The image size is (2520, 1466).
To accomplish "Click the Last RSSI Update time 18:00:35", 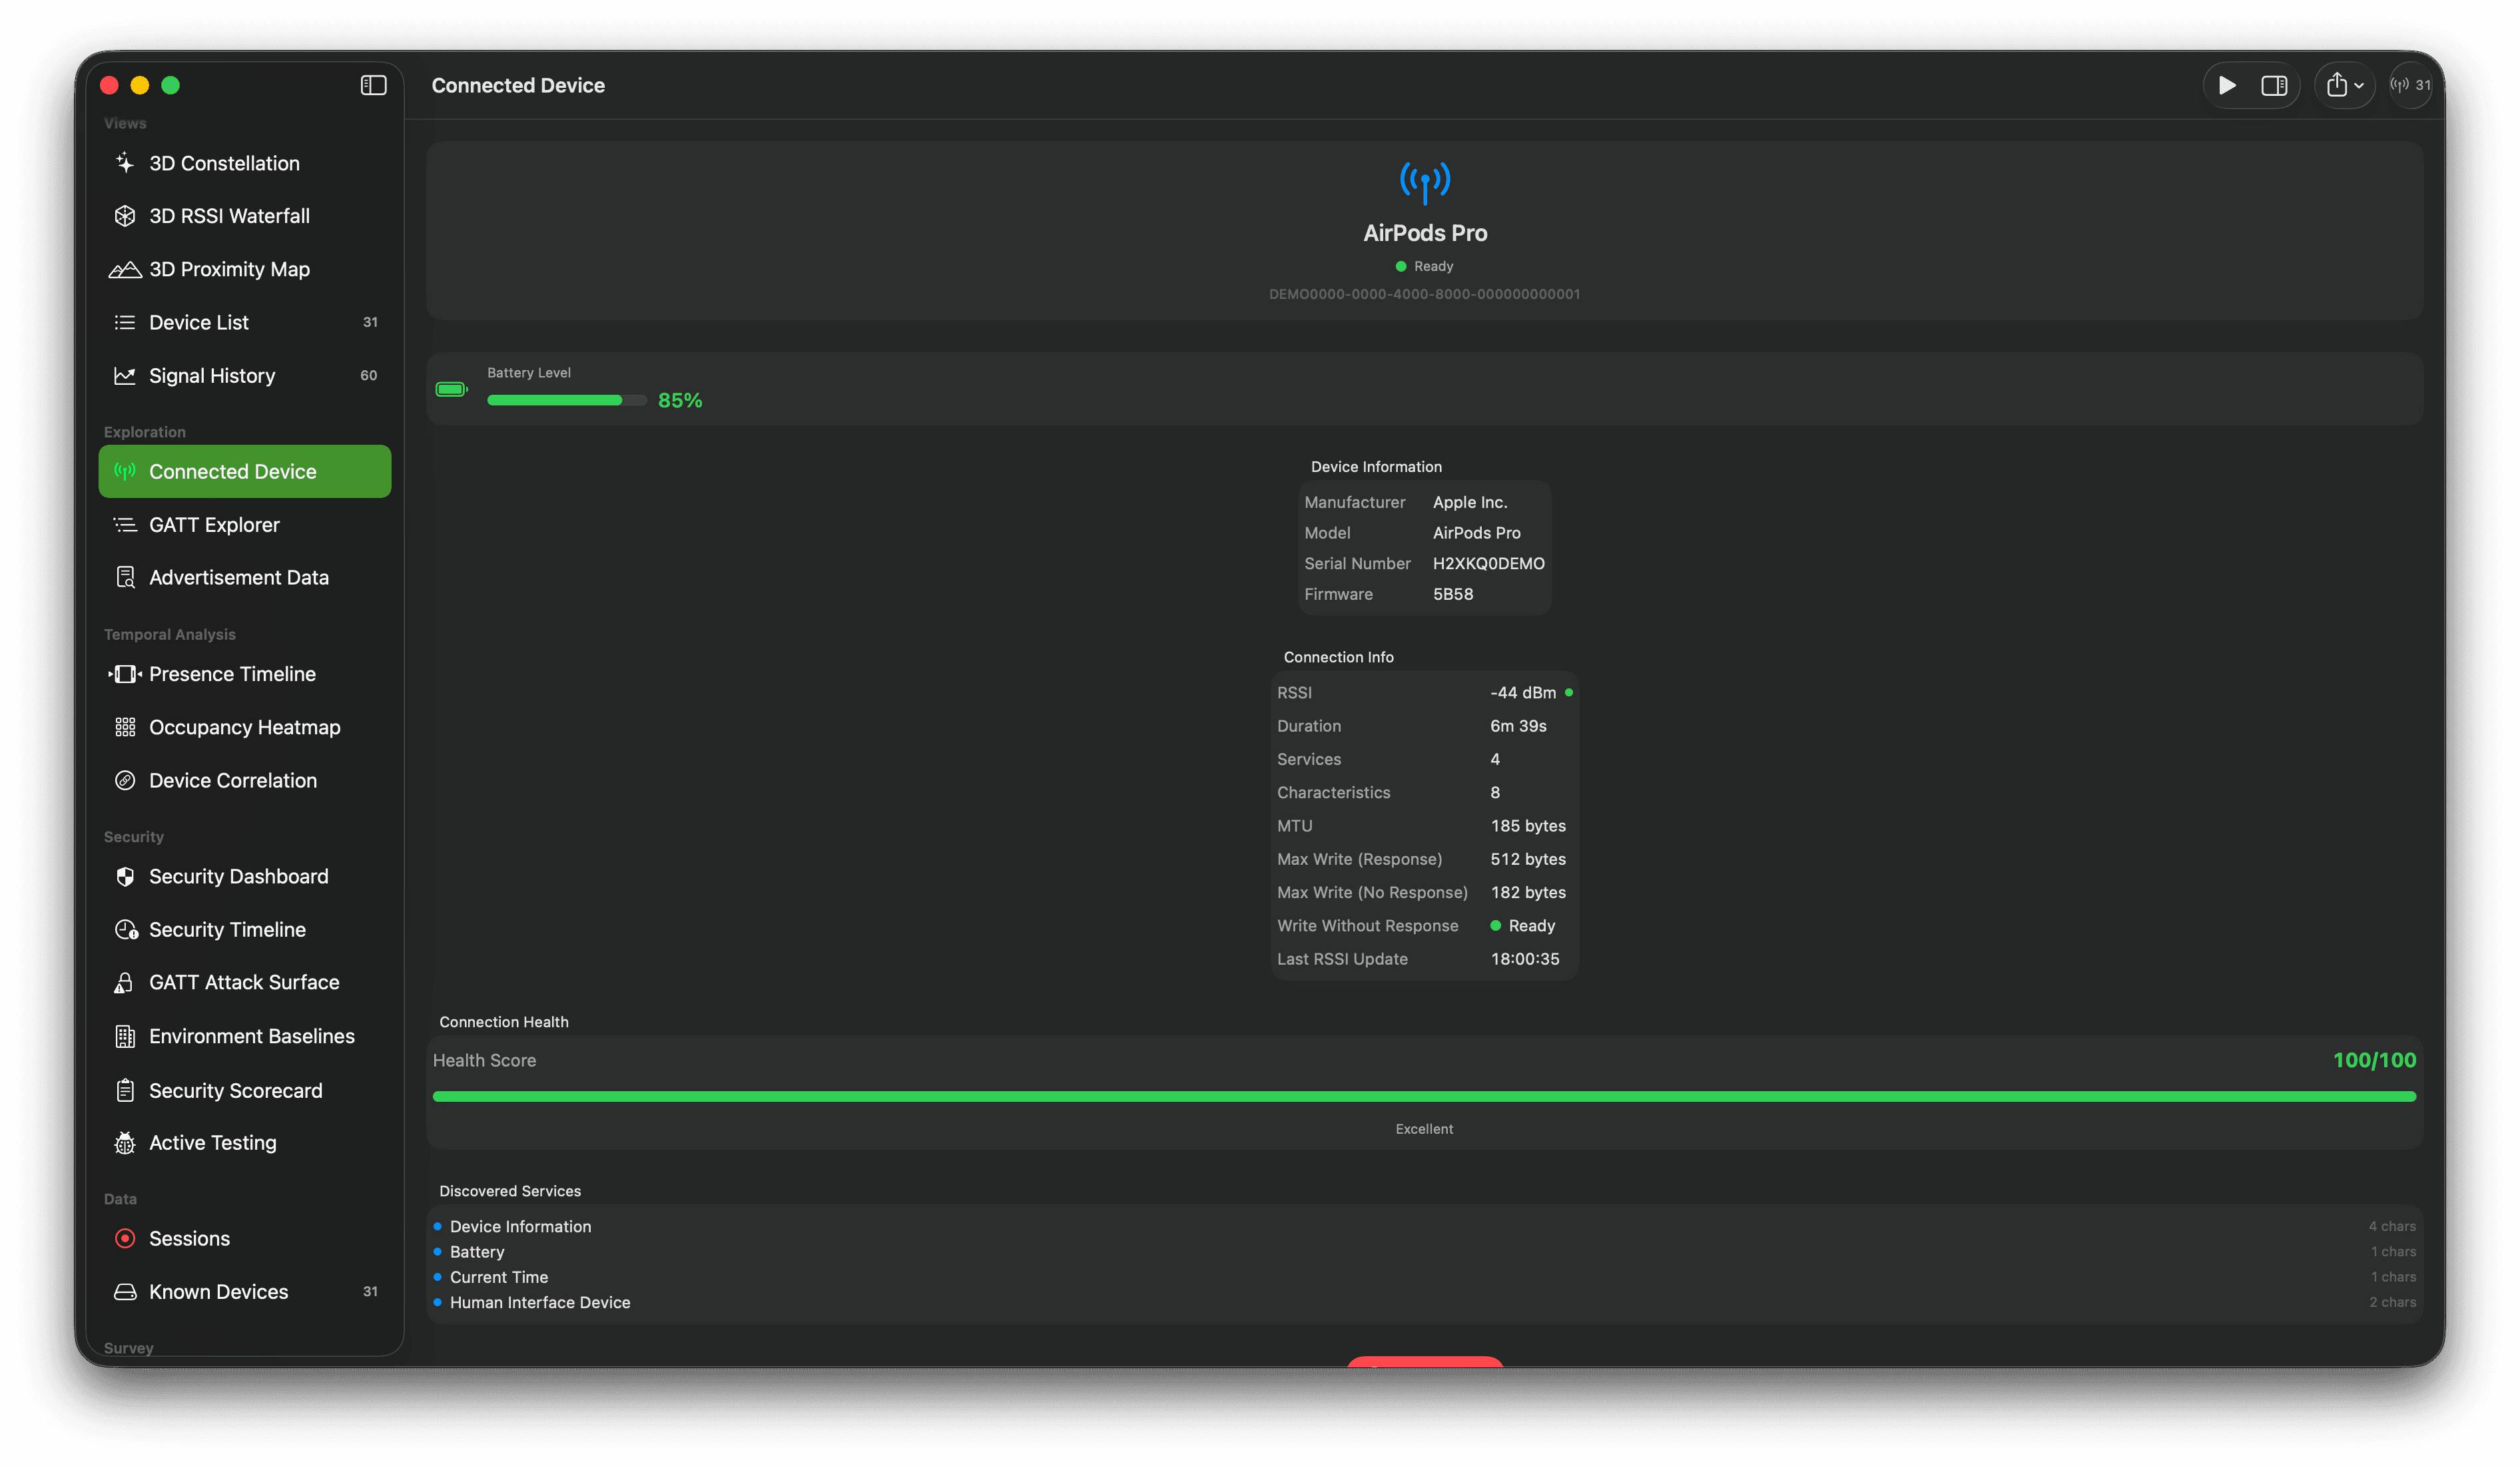I will pos(1525,959).
